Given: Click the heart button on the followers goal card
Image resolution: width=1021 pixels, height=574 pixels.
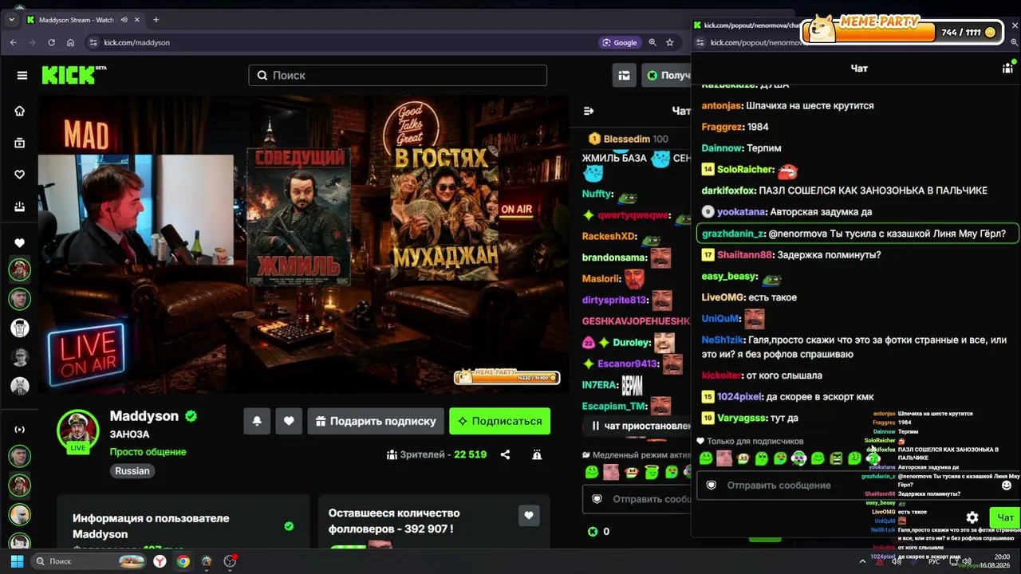Looking at the screenshot, I should pos(529,516).
